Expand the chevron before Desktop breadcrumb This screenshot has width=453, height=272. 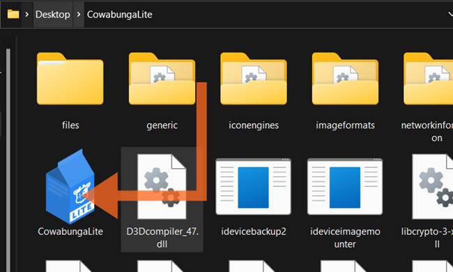(27, 14)
